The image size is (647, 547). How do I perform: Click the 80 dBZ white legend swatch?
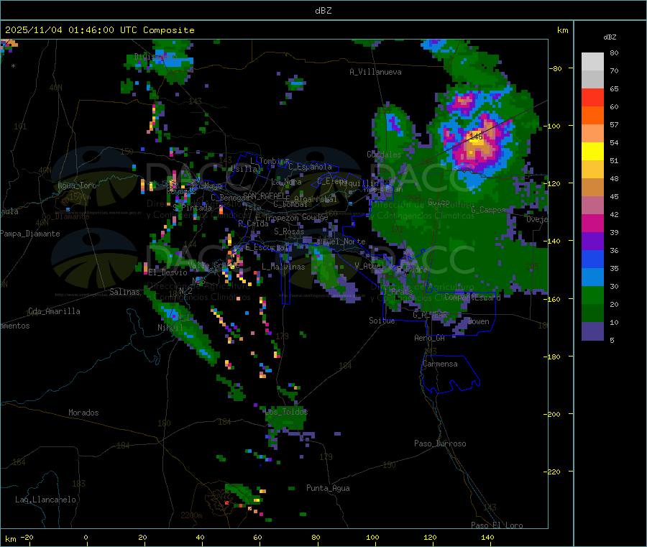[592, 62]
